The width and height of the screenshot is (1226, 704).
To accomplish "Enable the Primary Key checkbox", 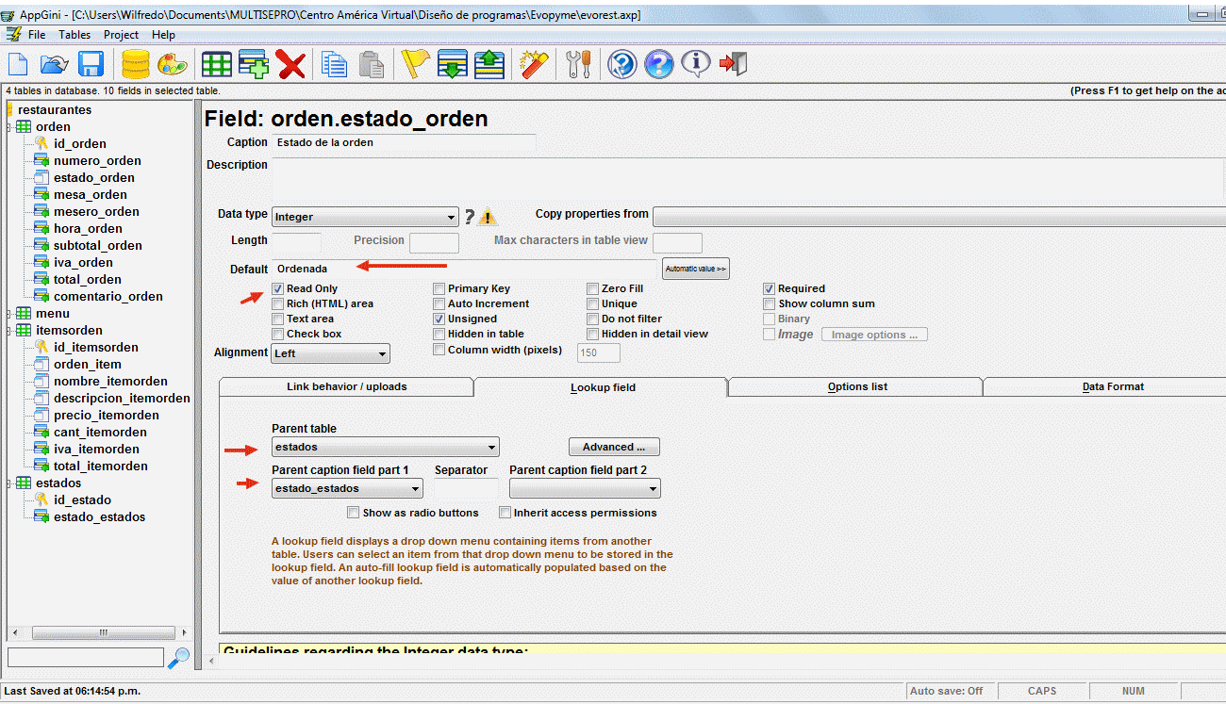I will click(439, 288).
